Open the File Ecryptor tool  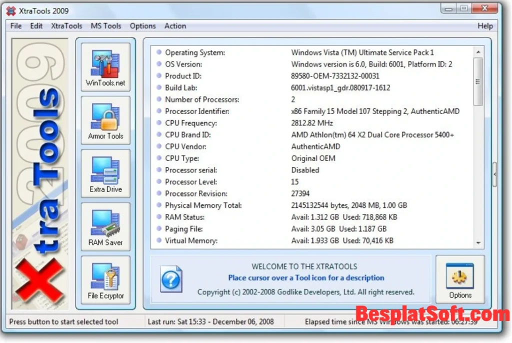[105, 280]
